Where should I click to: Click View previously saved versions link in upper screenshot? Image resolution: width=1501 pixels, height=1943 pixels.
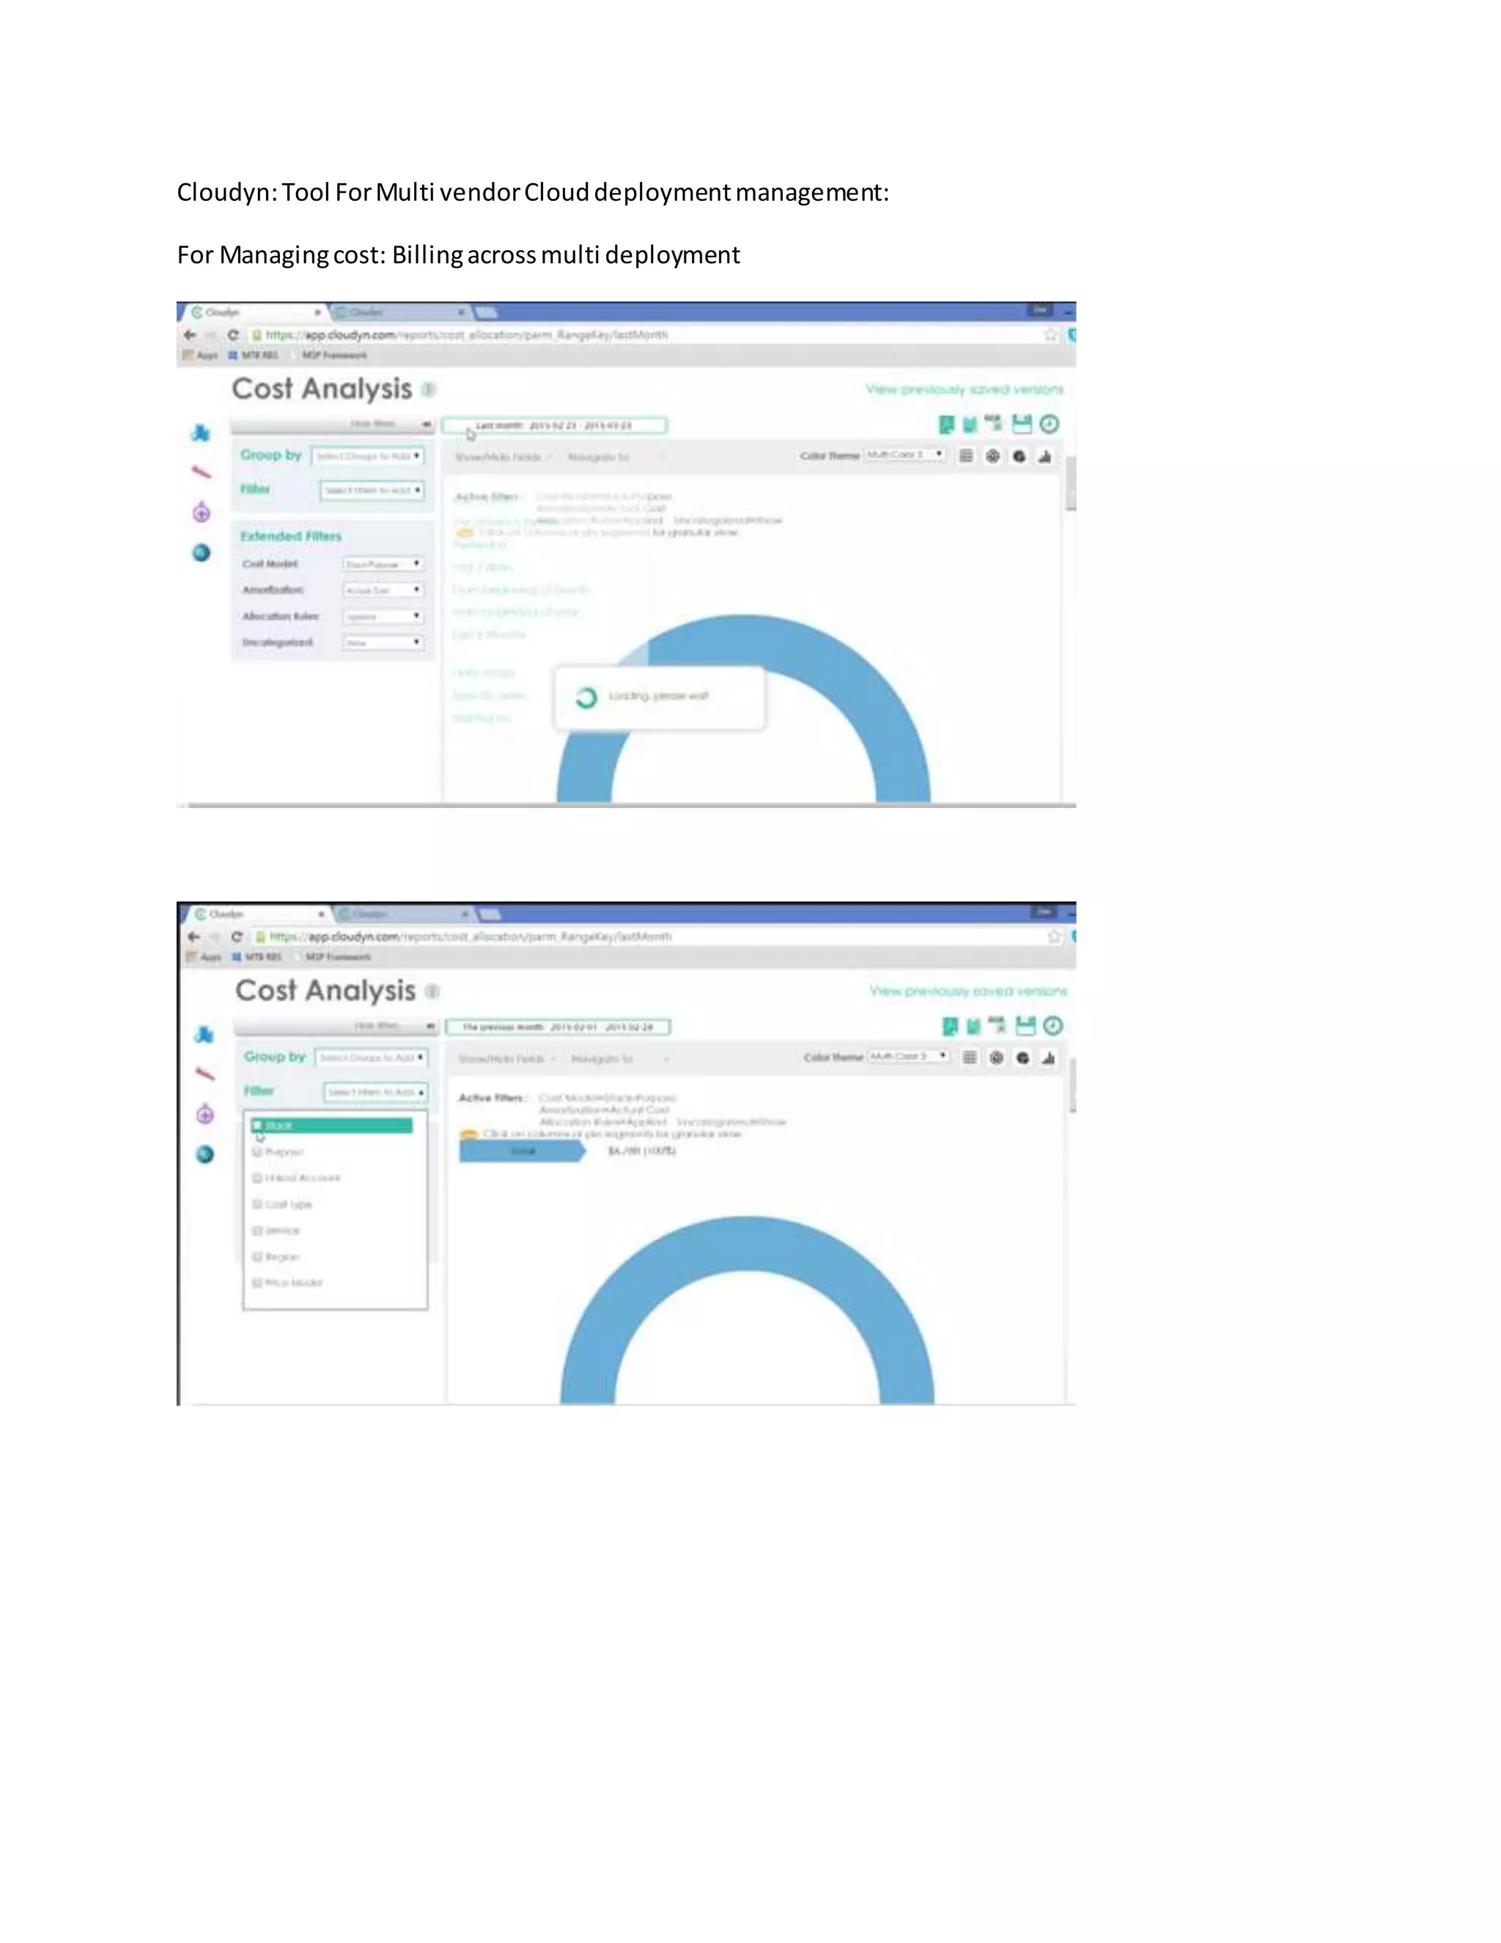pyautogui.click(x=964, y=389)
